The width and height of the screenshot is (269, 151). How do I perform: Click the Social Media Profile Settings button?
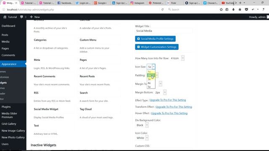point(155,39)
